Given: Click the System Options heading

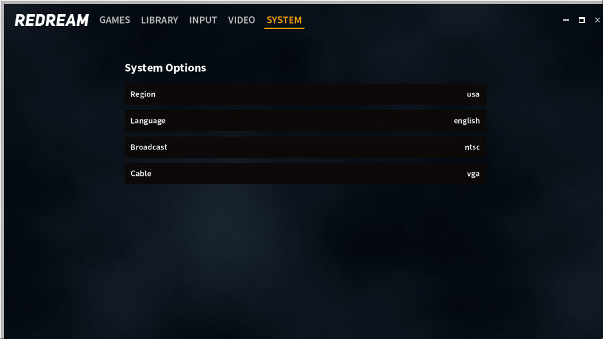Looking at the screenshot, I should [165, 68].
